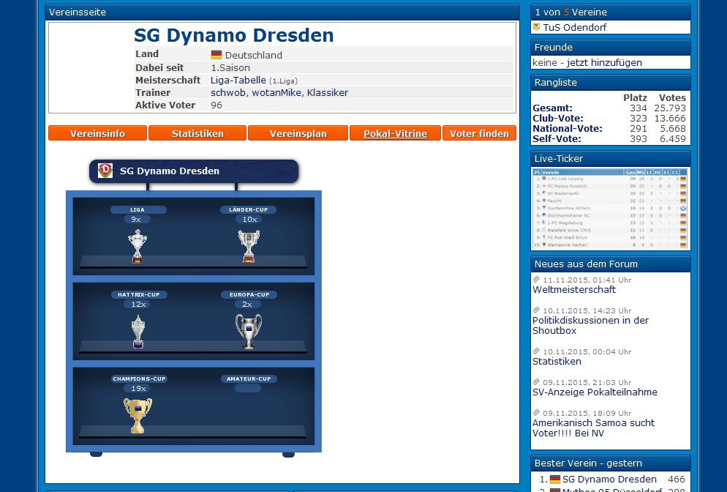Click the TuS Odendorf club crest icon
727x492 pixels.
click(536, 27)
